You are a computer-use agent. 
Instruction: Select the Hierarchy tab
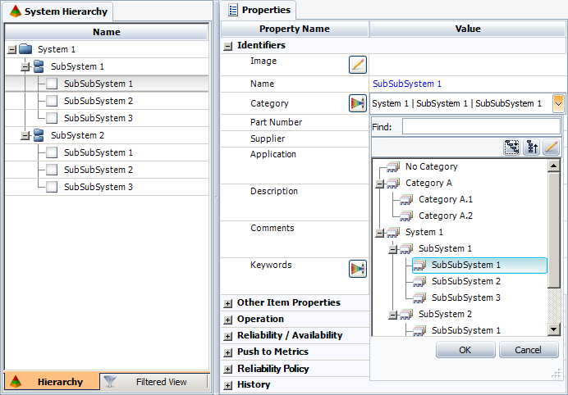point(53,382)
